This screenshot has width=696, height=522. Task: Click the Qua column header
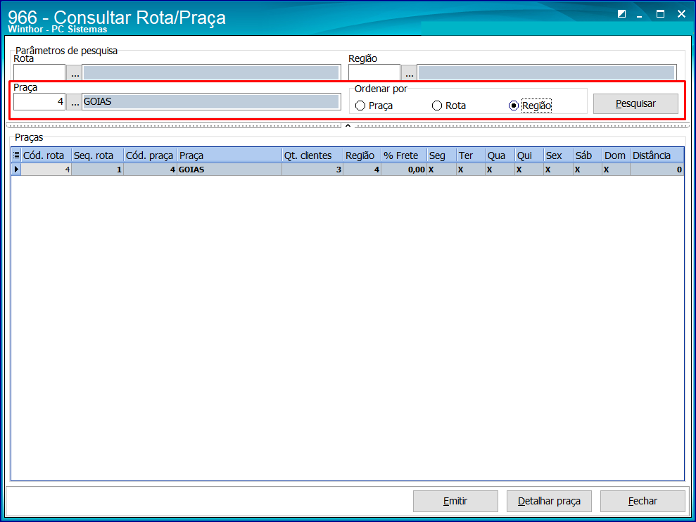tap(500, 155)
